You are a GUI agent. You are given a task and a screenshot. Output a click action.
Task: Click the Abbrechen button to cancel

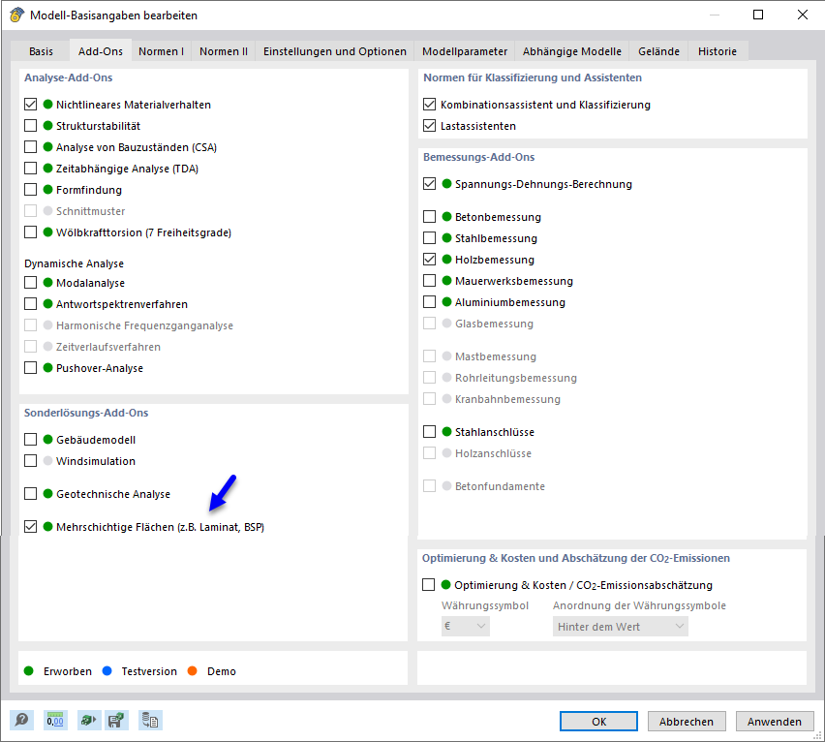(x=687, y=721)
